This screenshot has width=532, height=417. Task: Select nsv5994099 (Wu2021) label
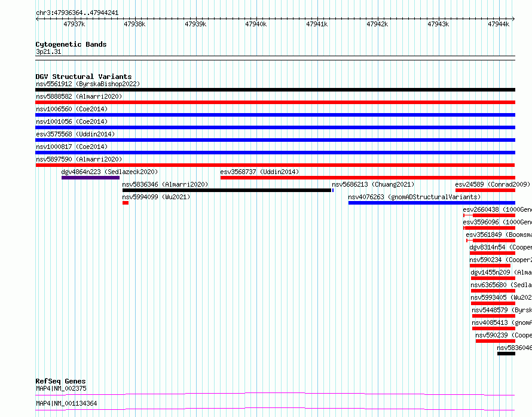pos(156,197)
